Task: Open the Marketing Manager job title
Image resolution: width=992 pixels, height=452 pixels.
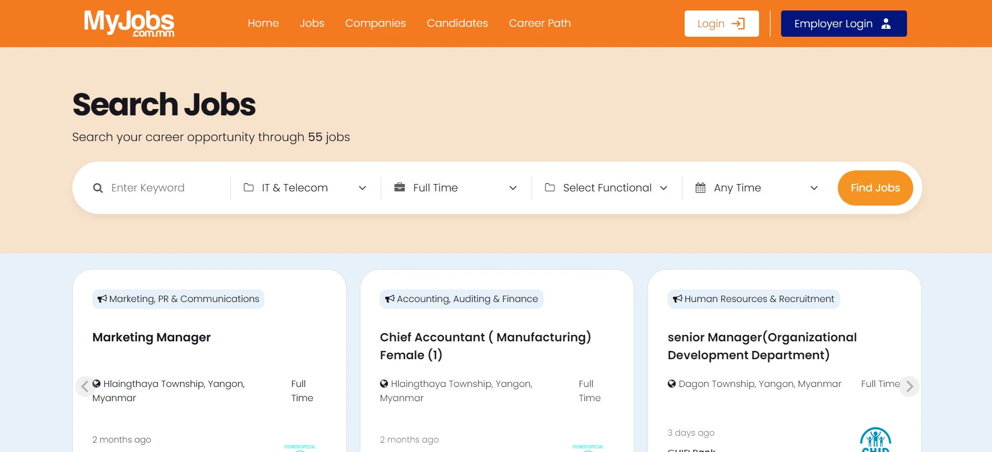Action: pyautogui.click(x=152, y=337)
